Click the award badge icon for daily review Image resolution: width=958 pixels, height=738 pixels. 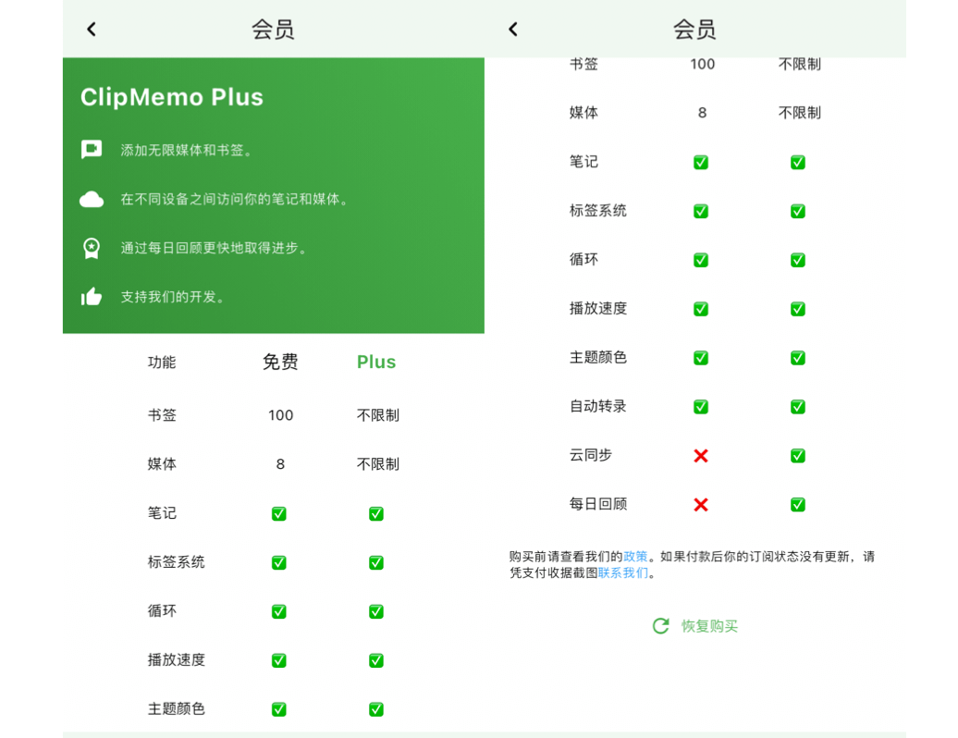click(92, 248)
